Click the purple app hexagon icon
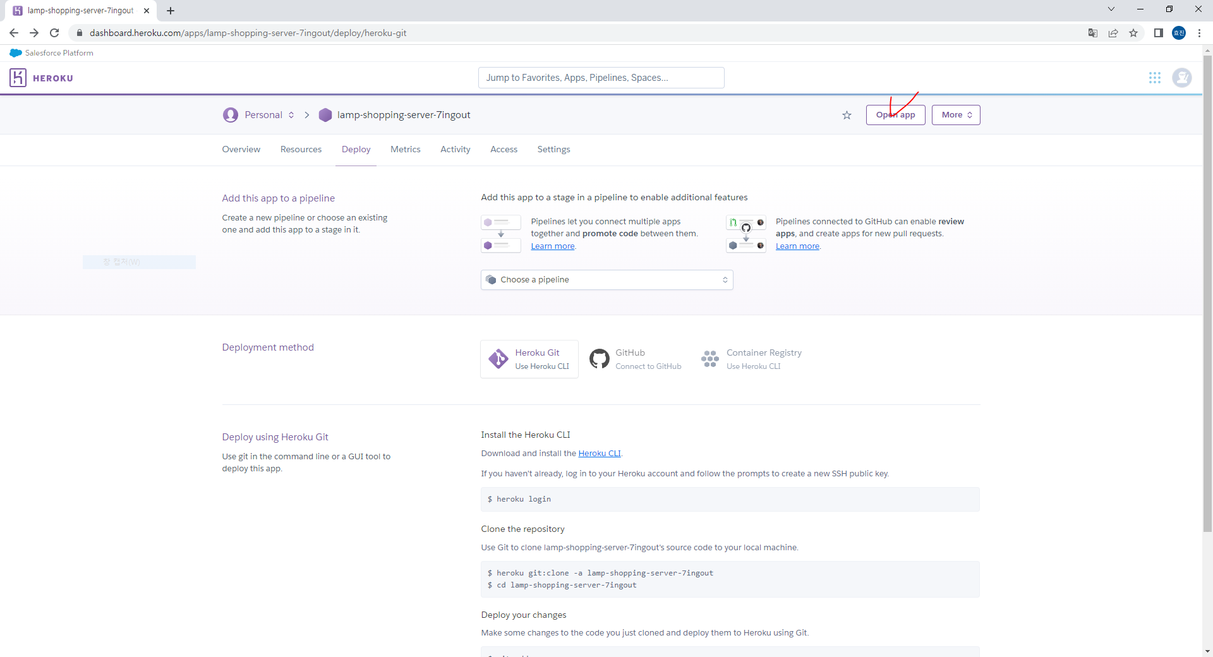The height and width of the screenshot is (657, 1213). pyautogui.click(x=325, y=115)
